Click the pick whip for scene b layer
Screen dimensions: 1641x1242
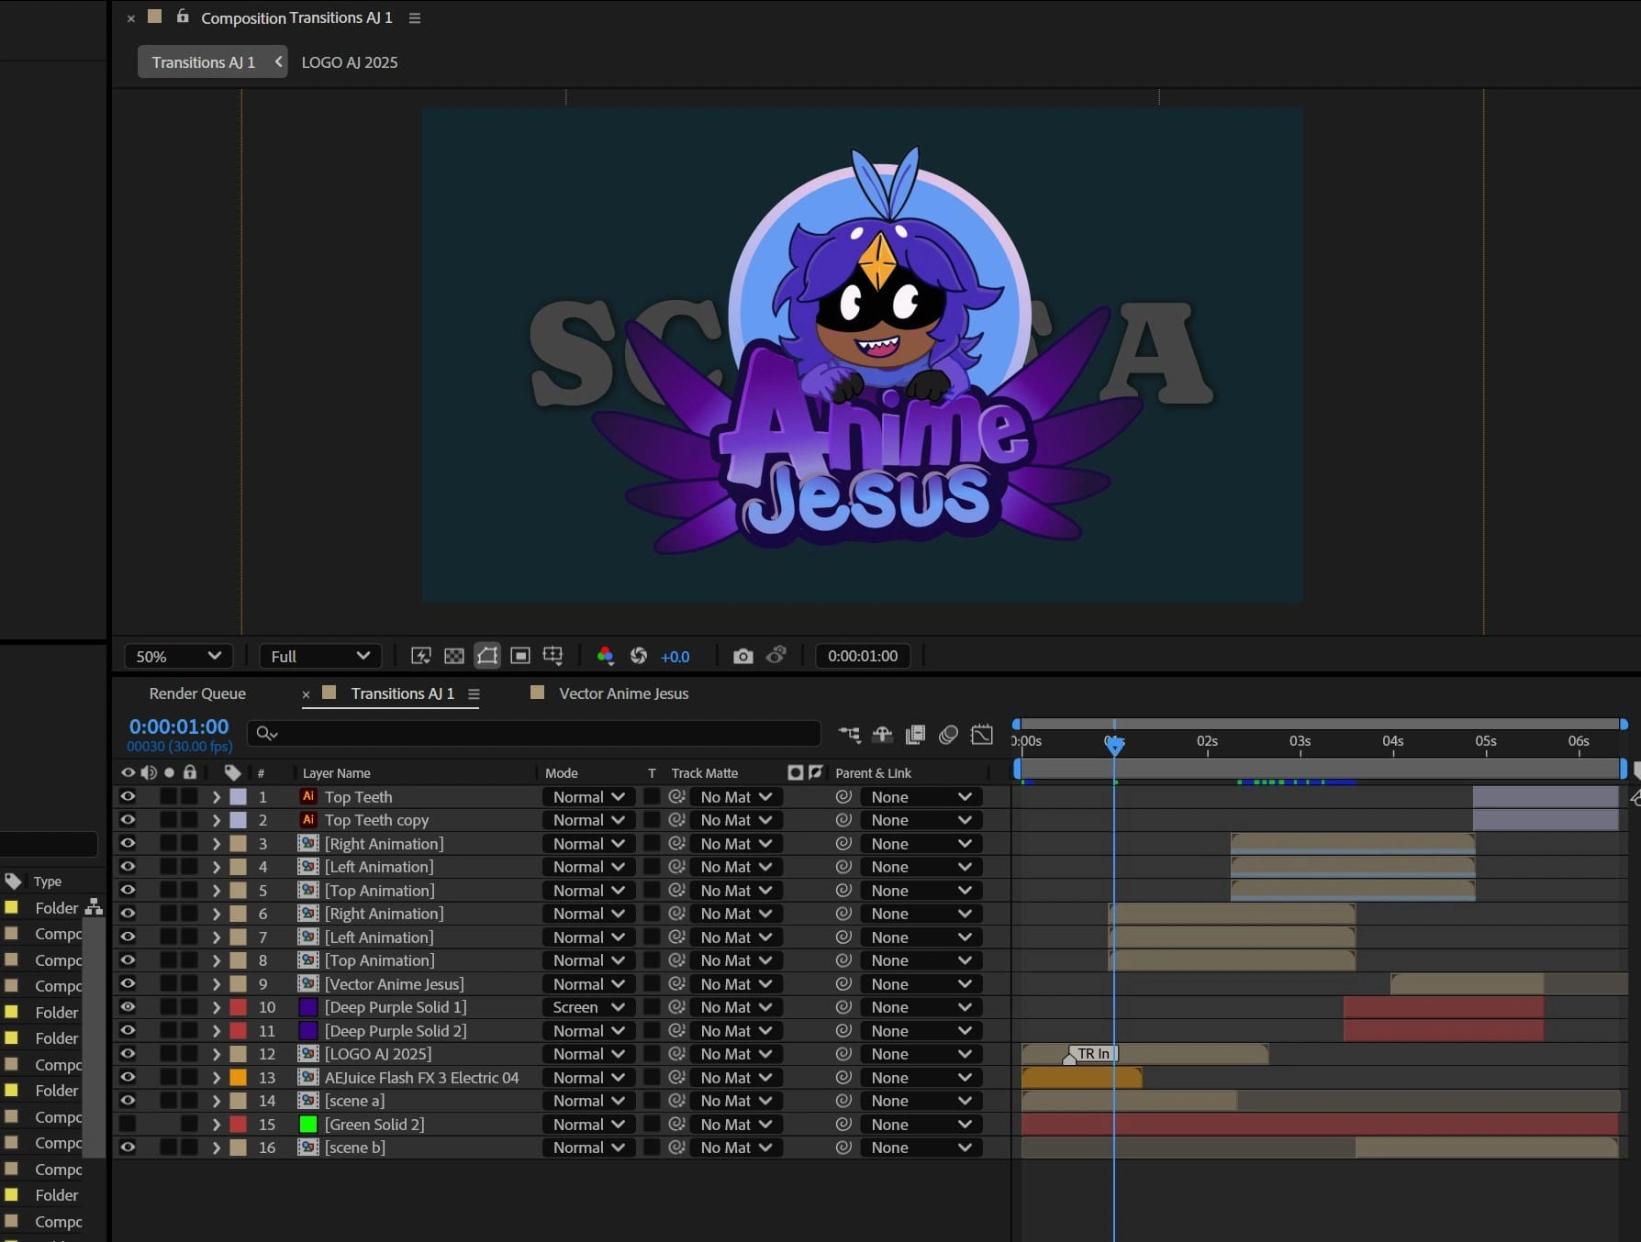[x=843, y=1147]
